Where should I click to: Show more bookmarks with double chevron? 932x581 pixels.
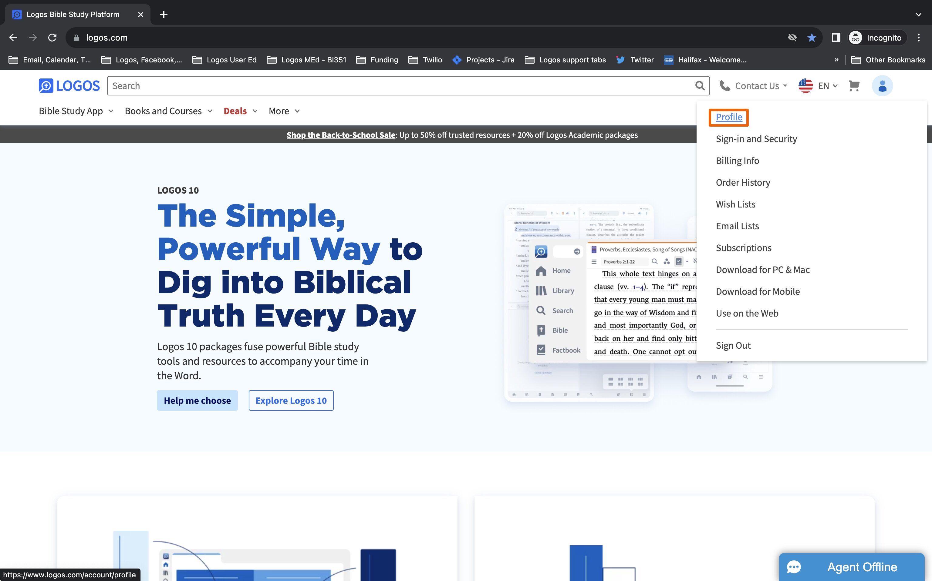point(836,60)
